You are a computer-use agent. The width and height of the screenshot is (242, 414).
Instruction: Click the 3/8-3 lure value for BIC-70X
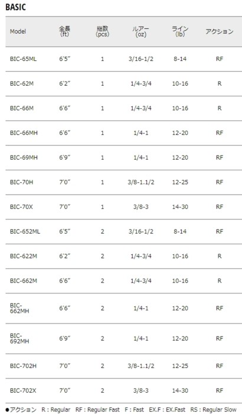[140, 207]
